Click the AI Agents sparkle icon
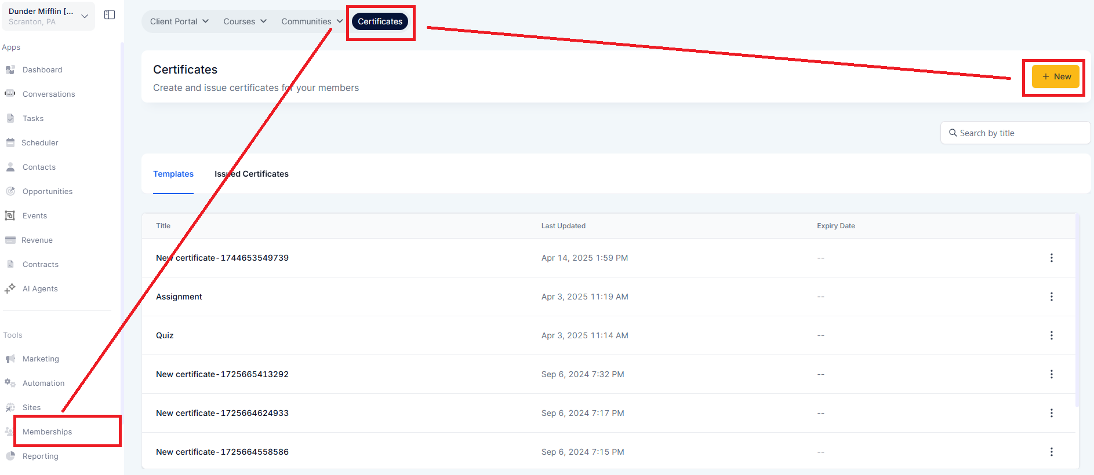Viewport: 1094px width, 475px height. [x=10, y=288]
